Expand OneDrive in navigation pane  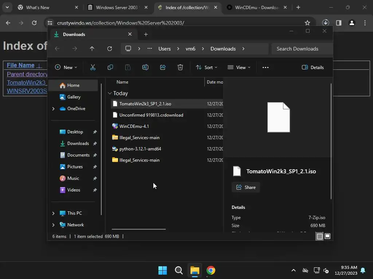click(53, 109)
